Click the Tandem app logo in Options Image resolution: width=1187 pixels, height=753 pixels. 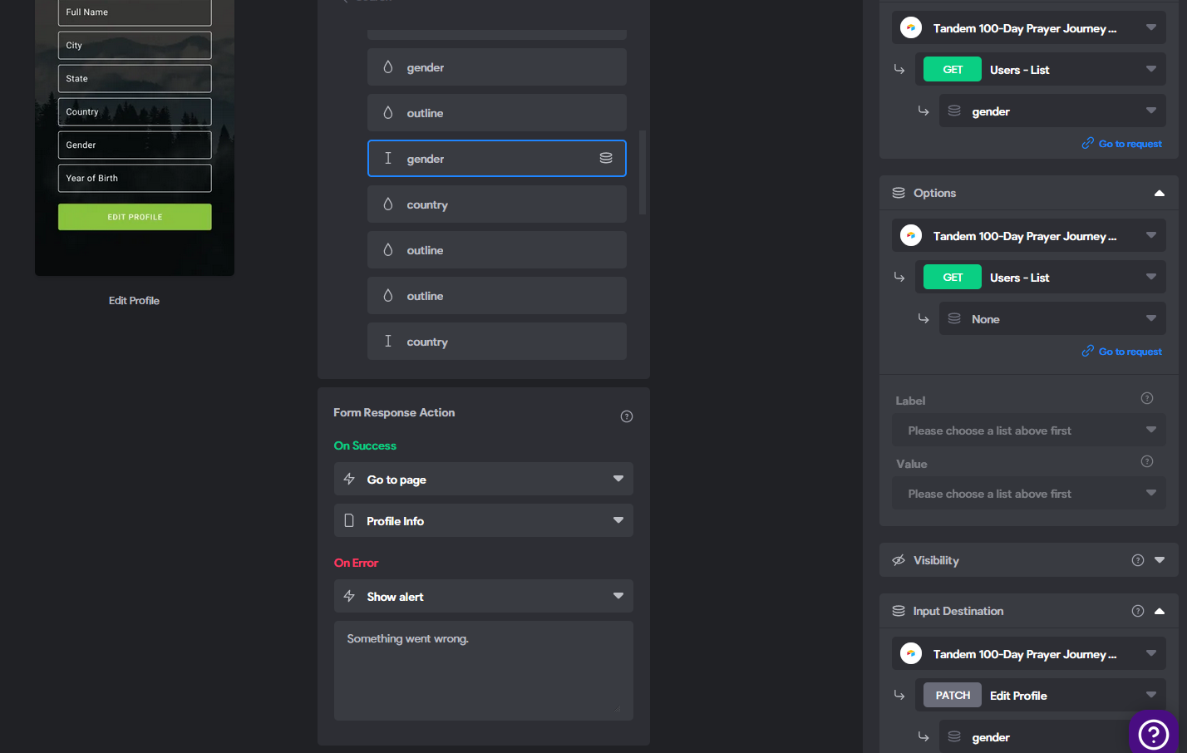[x=911, y=235]
